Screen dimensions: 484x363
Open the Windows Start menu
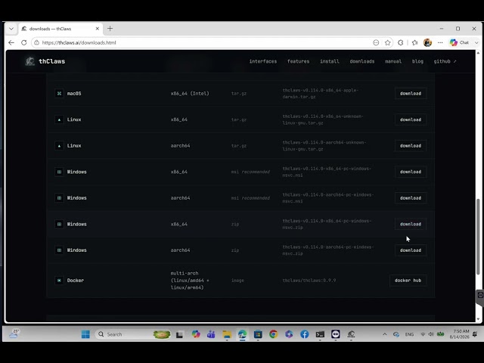click(85, 334)
